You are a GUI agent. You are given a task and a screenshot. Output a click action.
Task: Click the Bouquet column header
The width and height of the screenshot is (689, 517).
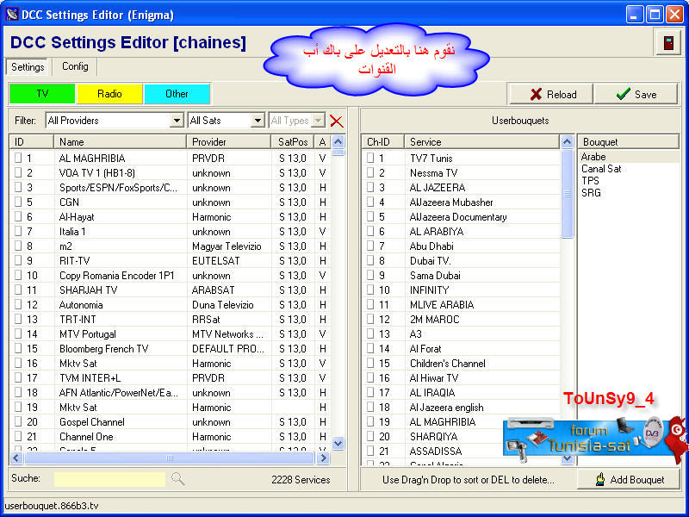[x=629, y=142]
